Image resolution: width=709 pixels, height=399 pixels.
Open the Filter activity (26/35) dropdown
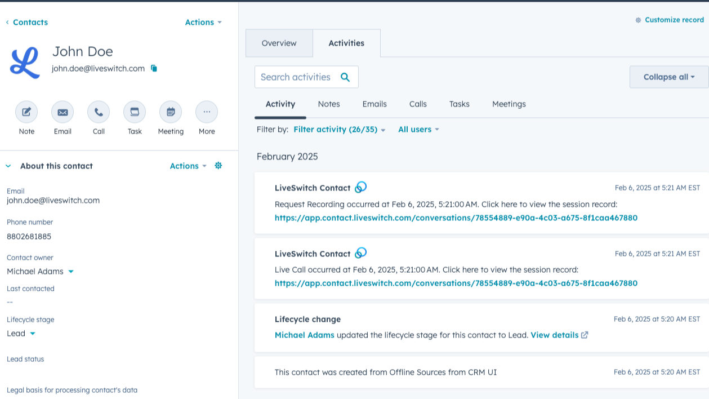[x=339, y=130]
